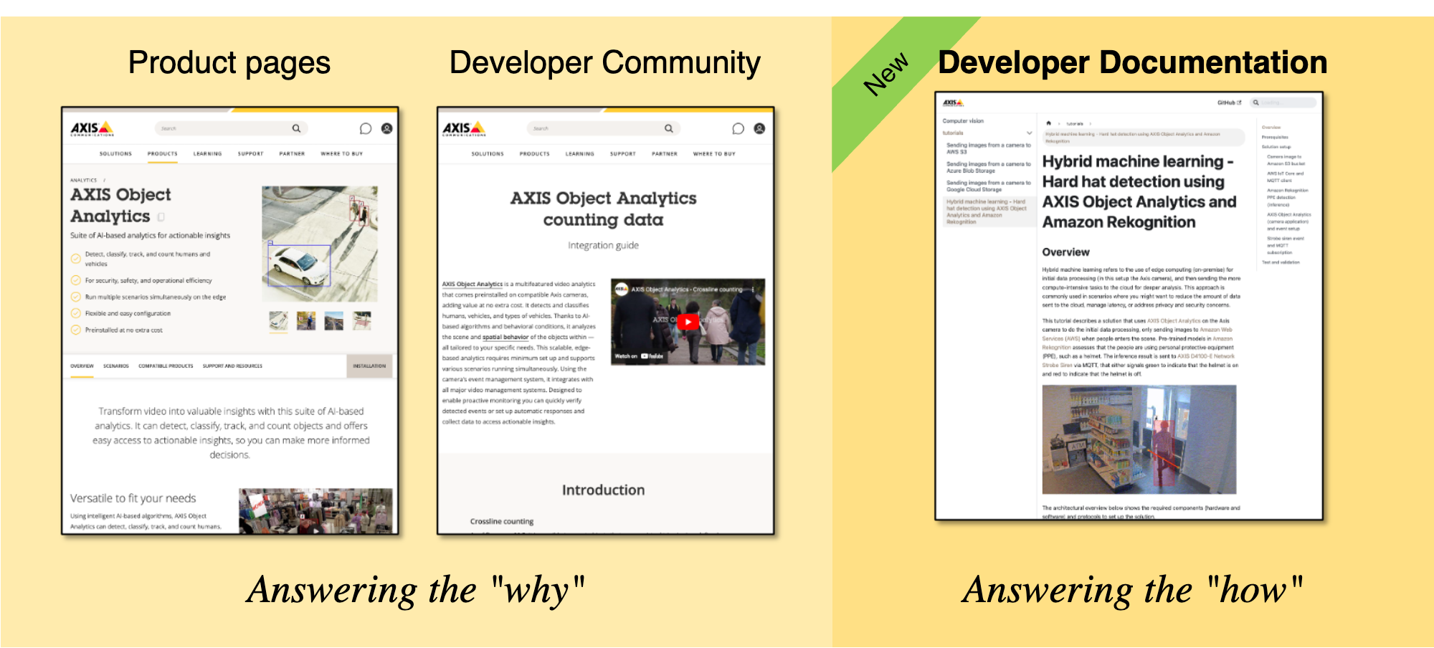1434x648 pixels.
Task: Jump to AWS IoT Core and MQTT client
Action: 1285,177
